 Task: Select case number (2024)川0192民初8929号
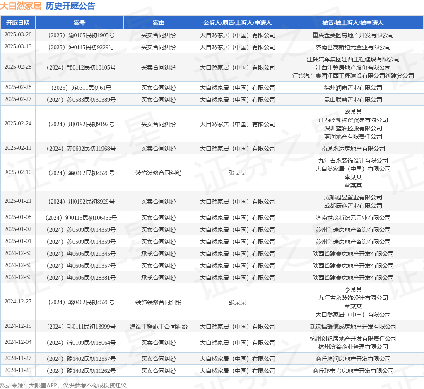tap(81, 202)
